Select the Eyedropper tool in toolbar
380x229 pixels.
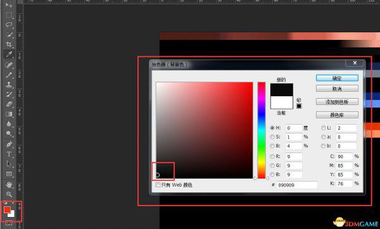pyautogui.click(x=9, y=54)
